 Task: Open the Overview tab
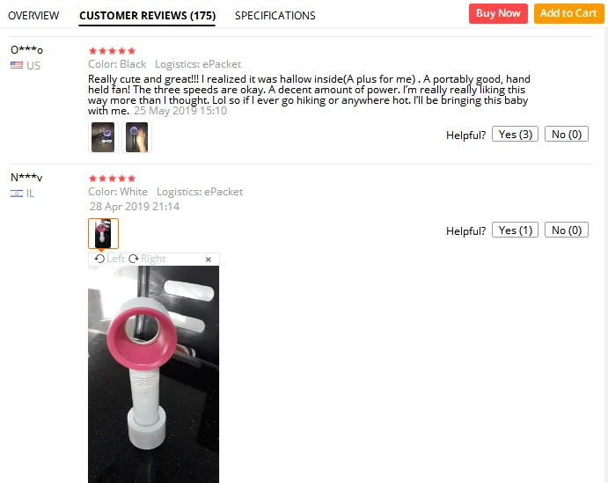click(x=33, y=16)
